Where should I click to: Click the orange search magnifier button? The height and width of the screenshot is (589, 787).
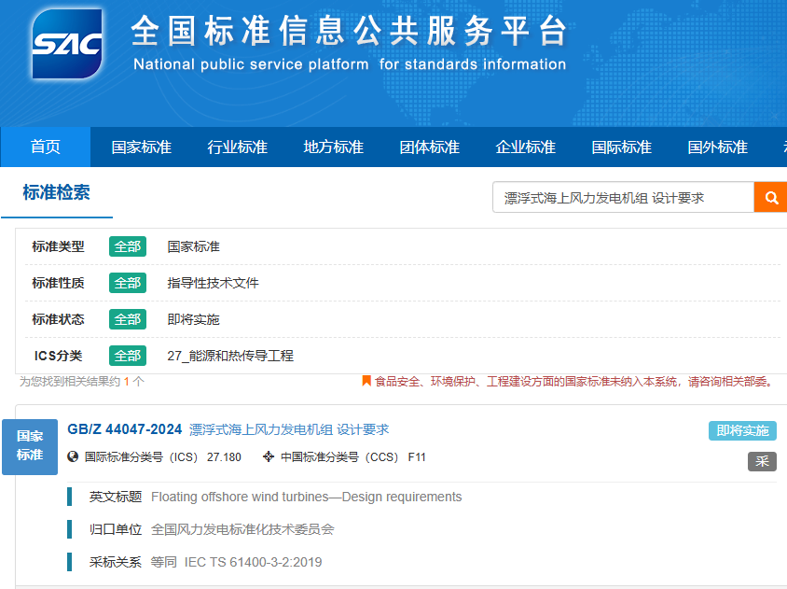[x=771, y=198]
